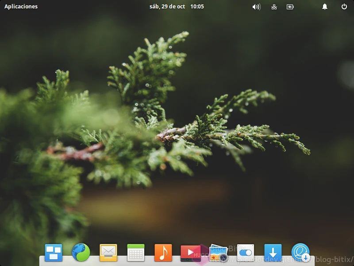The height and width of the screenshot is (266, 354).
Task: Open the session power-off menu
Action: pos(344,7)
